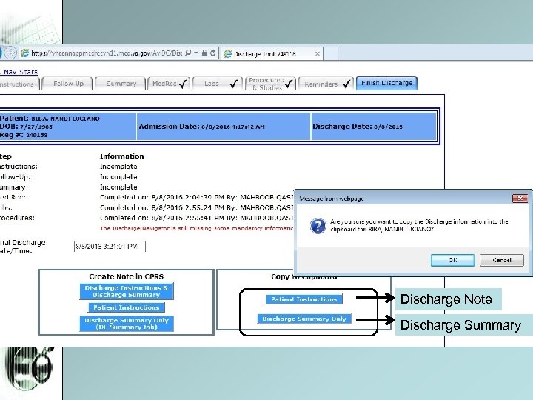Click Patient Instructions under Create Note in CPRS

point(127,307)
